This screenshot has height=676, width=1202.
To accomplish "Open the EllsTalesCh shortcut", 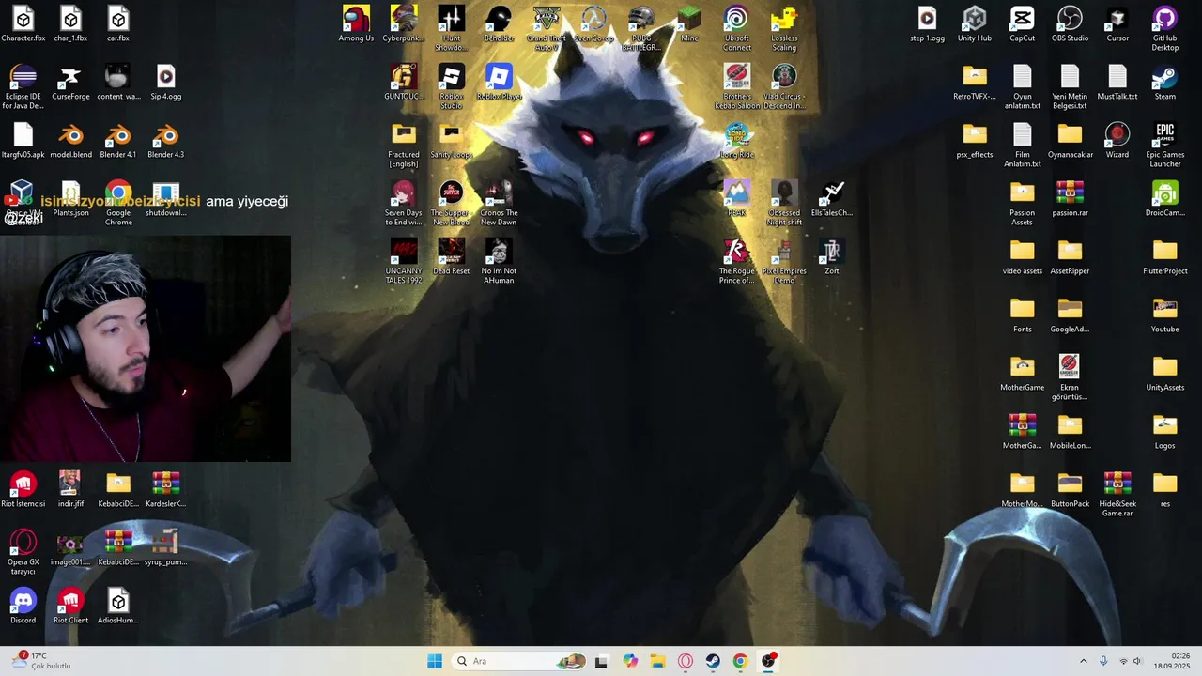I will pos(831,199).
